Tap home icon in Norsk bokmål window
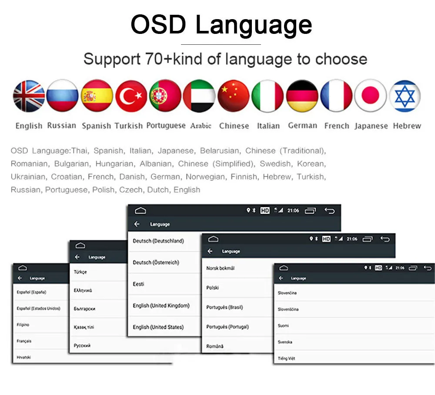This screenshot has height=395, width=435. tap(213, 239)
